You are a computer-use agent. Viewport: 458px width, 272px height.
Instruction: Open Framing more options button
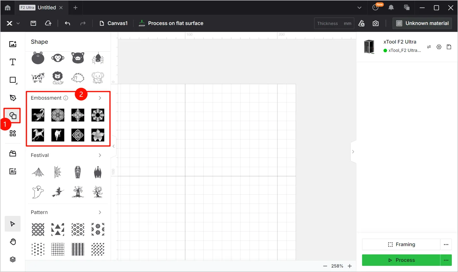point(446,244)
